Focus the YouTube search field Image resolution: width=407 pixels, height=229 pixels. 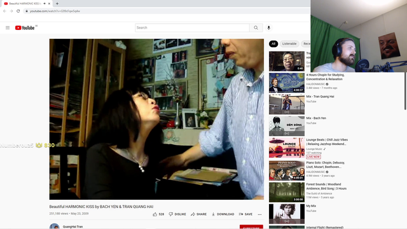[x=192, y=28]
